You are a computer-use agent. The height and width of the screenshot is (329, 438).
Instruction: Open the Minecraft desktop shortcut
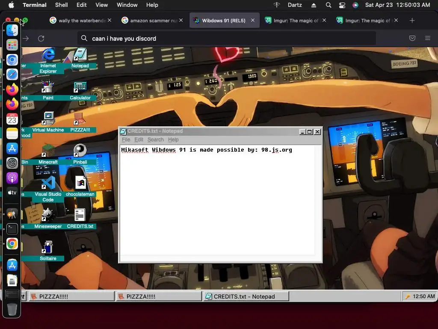(48, 154)
